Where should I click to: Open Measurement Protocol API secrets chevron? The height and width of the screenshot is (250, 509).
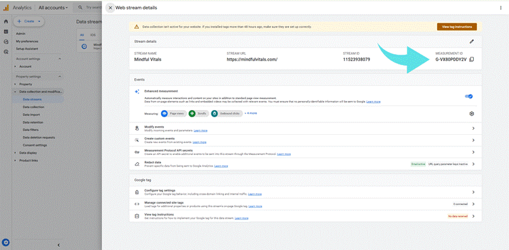[x=473, y=152]
